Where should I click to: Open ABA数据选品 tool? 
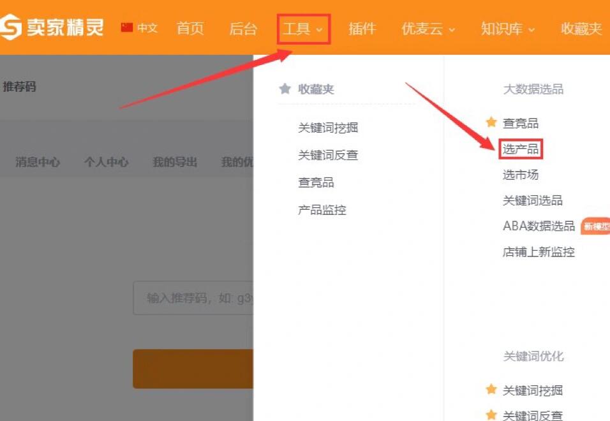tap(539, 226)
